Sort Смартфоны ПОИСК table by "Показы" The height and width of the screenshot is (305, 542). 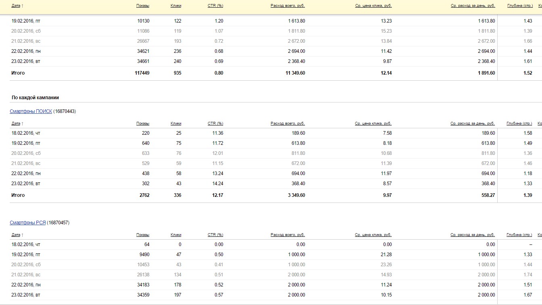pyautogui.click(x=143, y=123)
